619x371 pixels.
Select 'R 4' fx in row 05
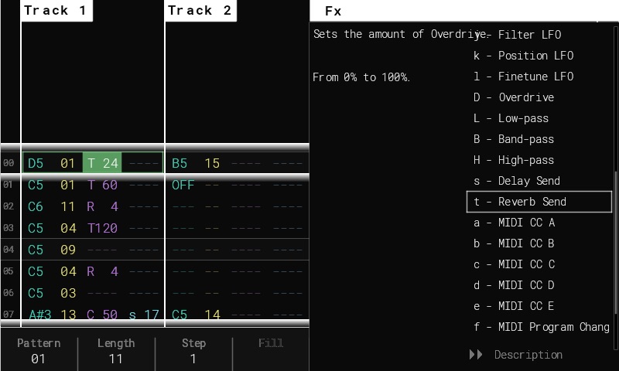pyautogui.click(x=102, y=271)
